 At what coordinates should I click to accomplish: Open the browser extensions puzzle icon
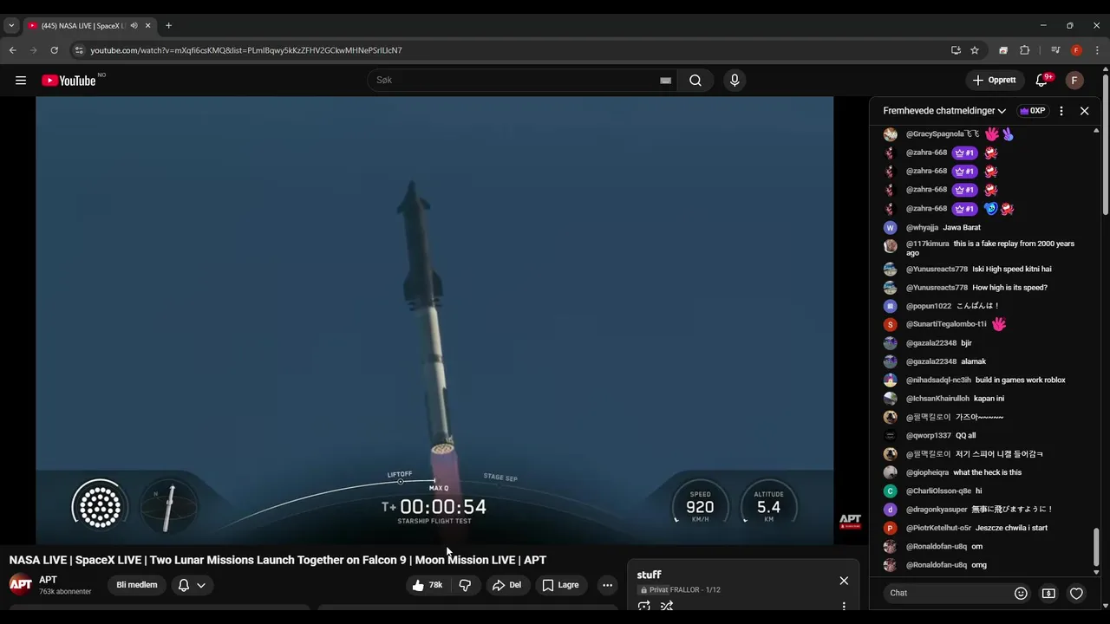click(1024, 50)
